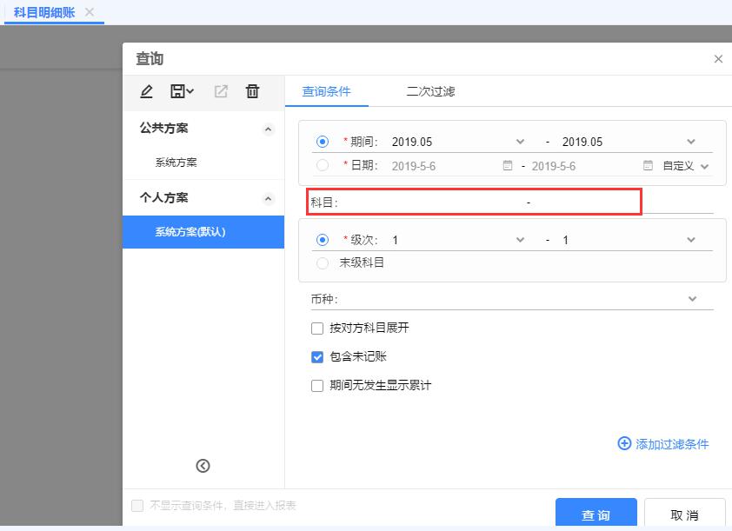Open the save scheme icon menu

tap(182, 91)
